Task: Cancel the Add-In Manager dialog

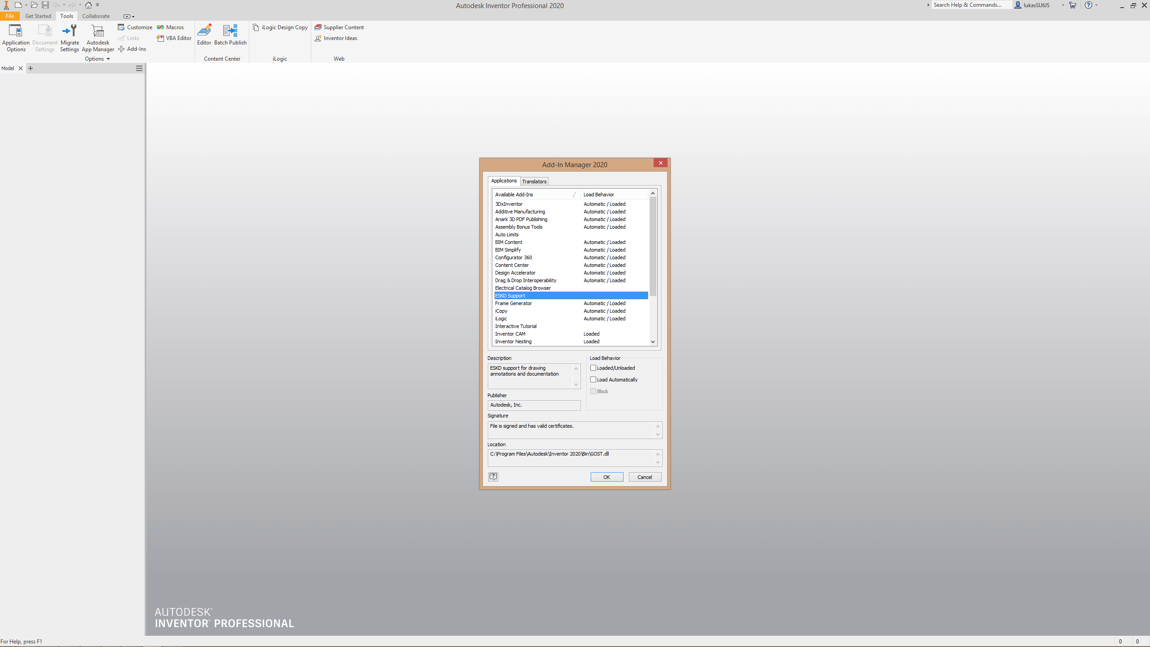Action: [x=645, y=477]
